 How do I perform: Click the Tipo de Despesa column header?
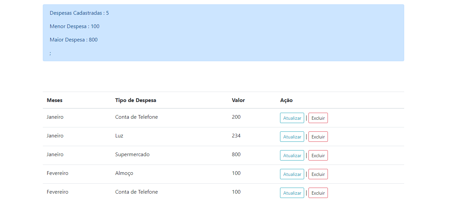pyautogui.click(x=136, y=100)
